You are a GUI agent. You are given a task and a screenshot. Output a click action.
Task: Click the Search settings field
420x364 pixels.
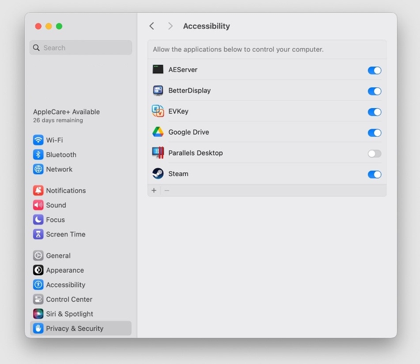tap(81, 48)
